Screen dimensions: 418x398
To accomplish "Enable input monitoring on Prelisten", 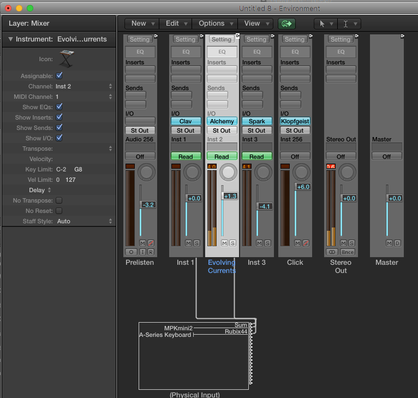I will (142, 252).
